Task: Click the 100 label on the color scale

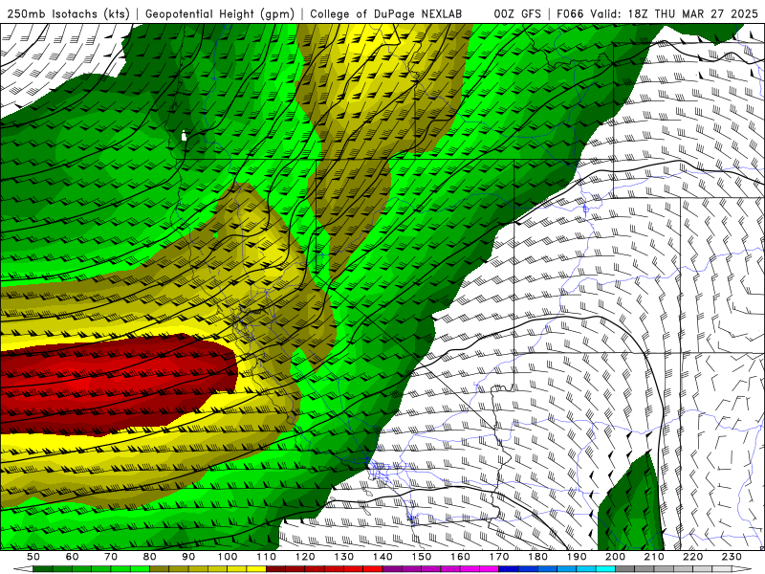Action: tap(228, 557)
